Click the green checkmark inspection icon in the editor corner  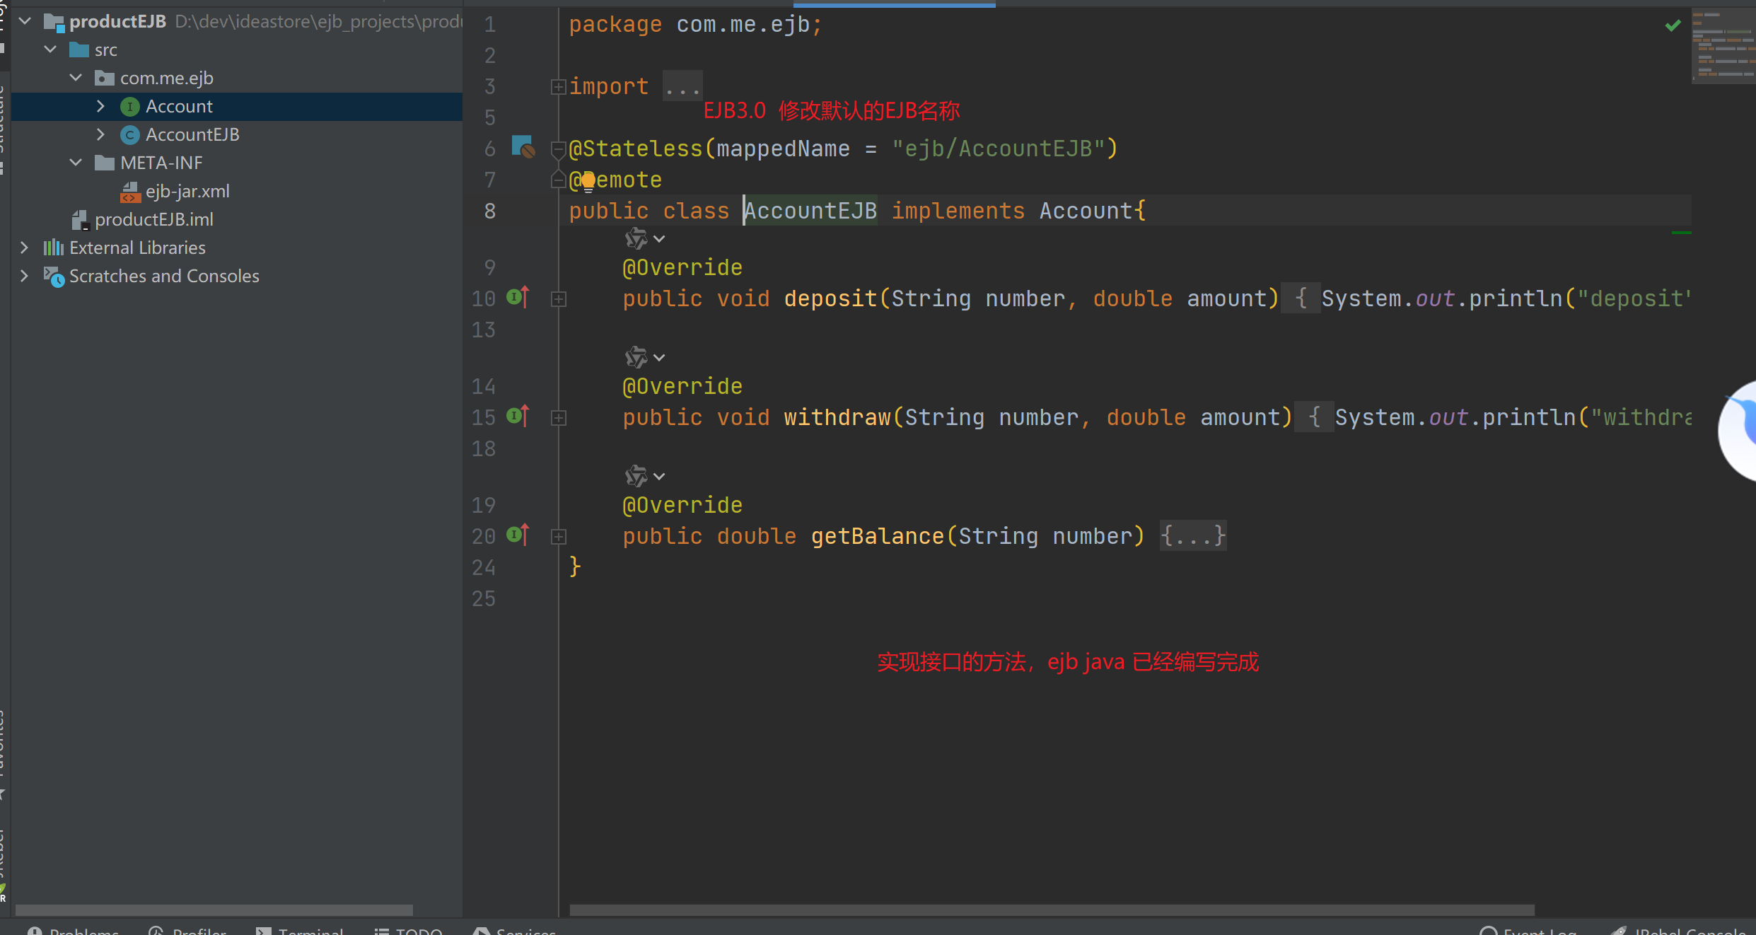[x=1673, y=26]
